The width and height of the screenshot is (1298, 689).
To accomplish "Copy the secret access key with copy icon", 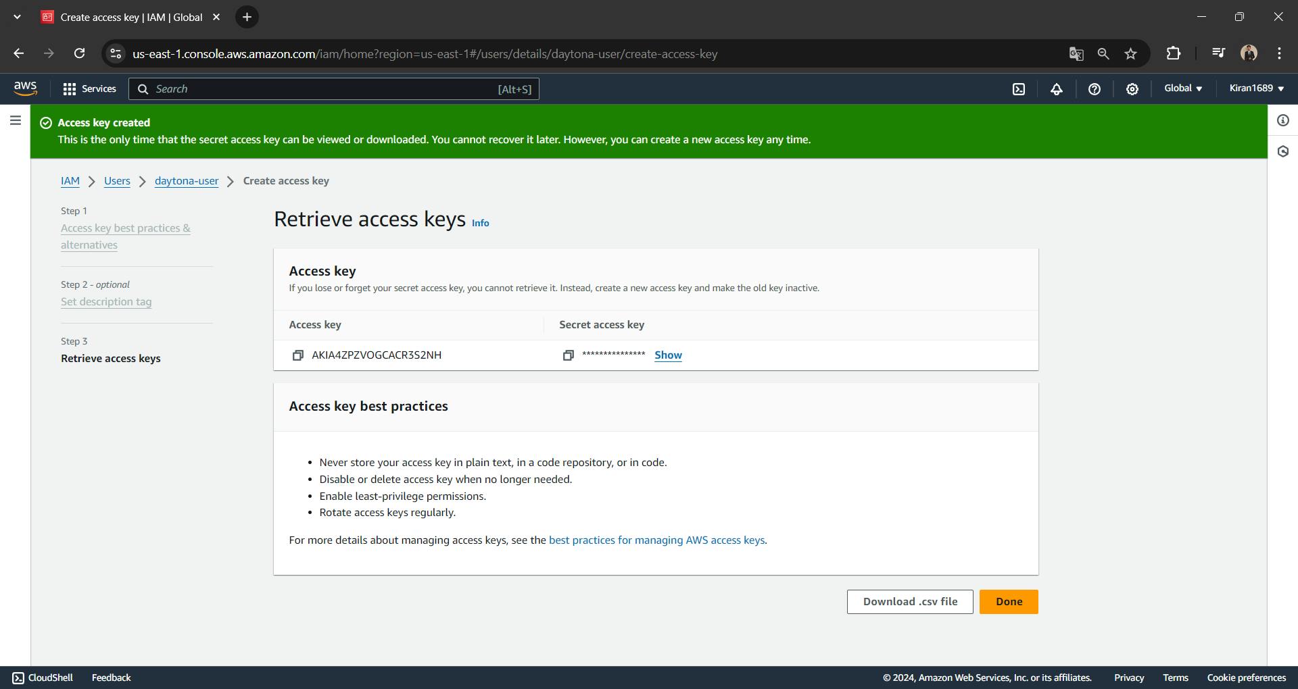I will [x=568, y=355].
